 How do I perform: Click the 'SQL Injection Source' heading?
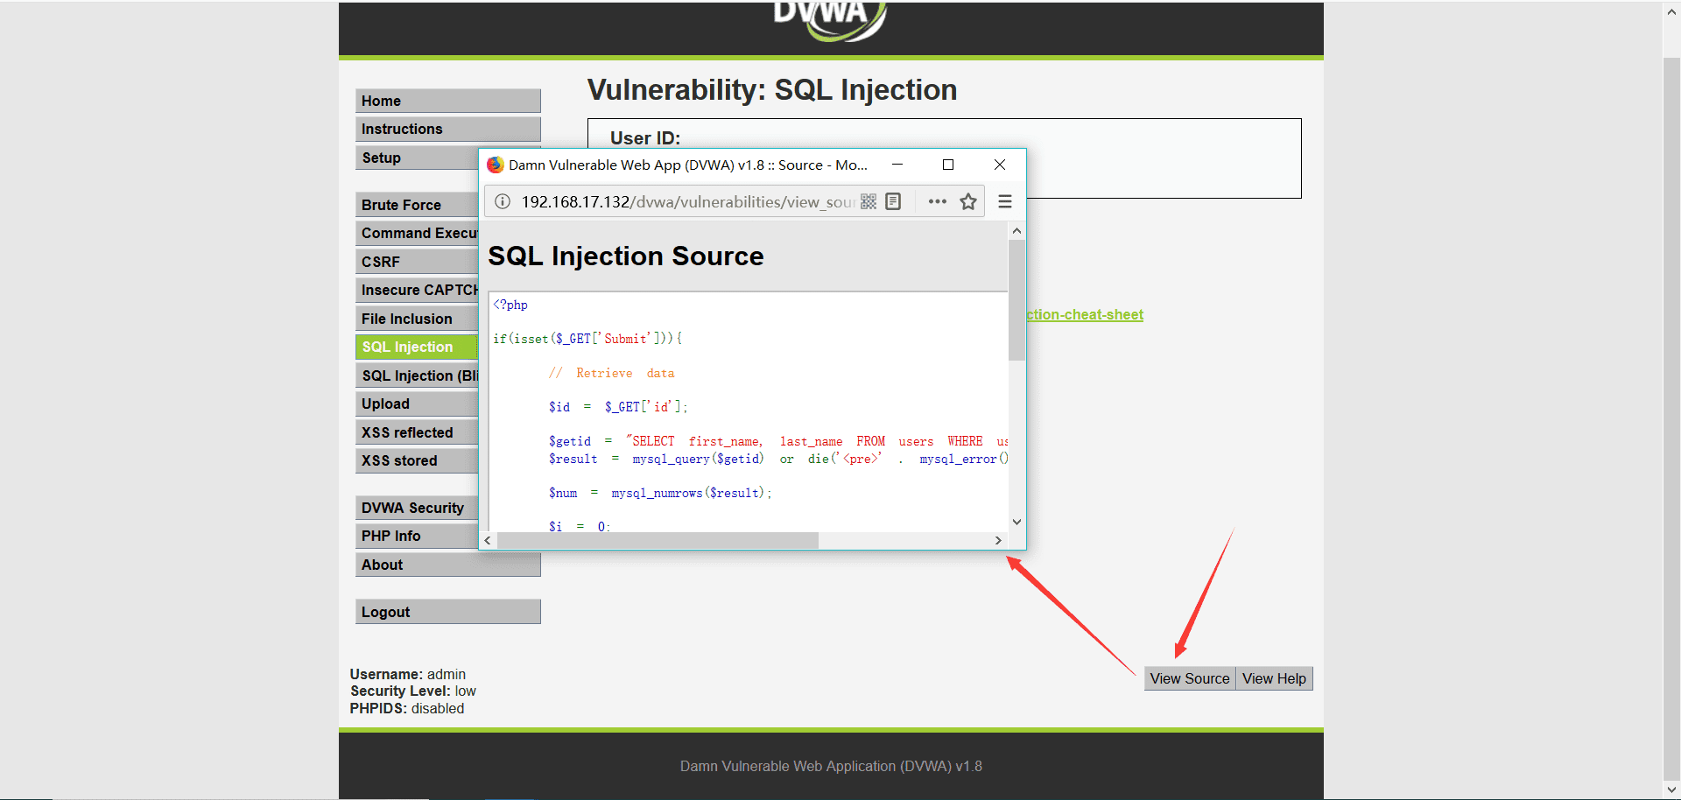pyautogui.click(x=626, y=256)
